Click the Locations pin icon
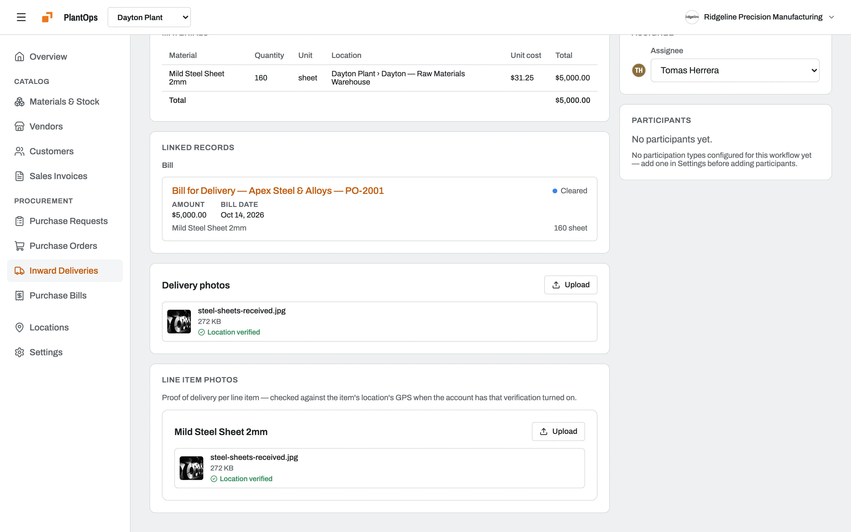 19,327
